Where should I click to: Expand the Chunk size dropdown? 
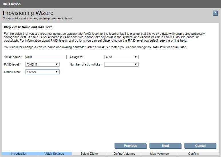coord(42,72)
